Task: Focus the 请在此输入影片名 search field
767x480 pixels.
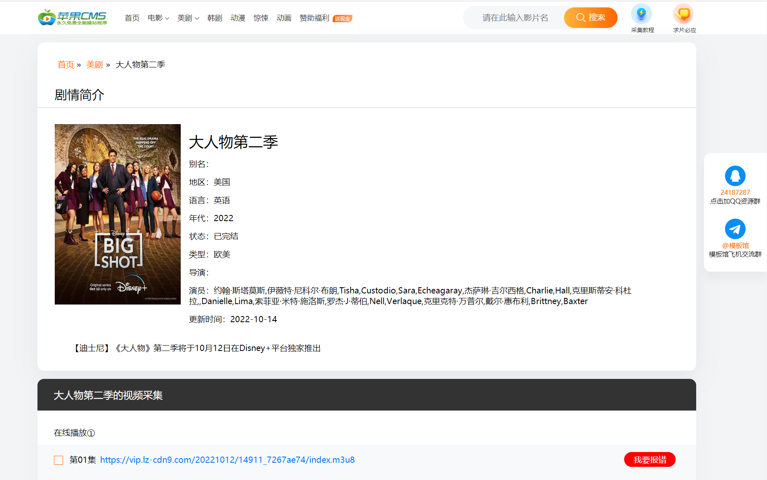Action: pyautogui.click(x=515, y=18)
